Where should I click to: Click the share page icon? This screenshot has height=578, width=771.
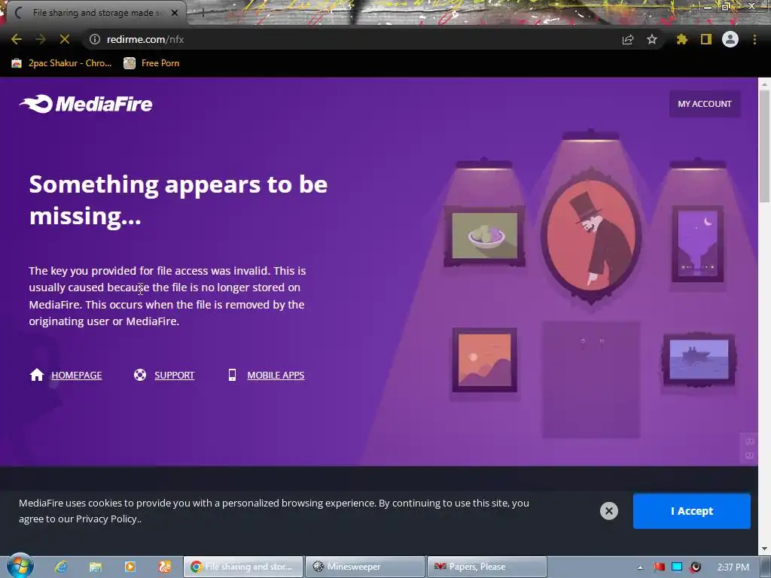click(x=628, y=39)
